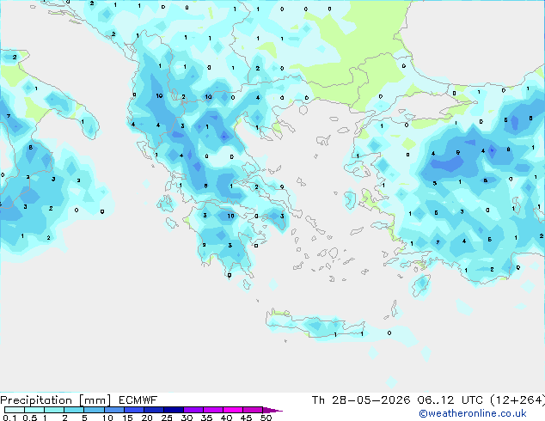Click the 'Precipitation' title text
This screenshot has width=545, height=421.
point(36,400)
